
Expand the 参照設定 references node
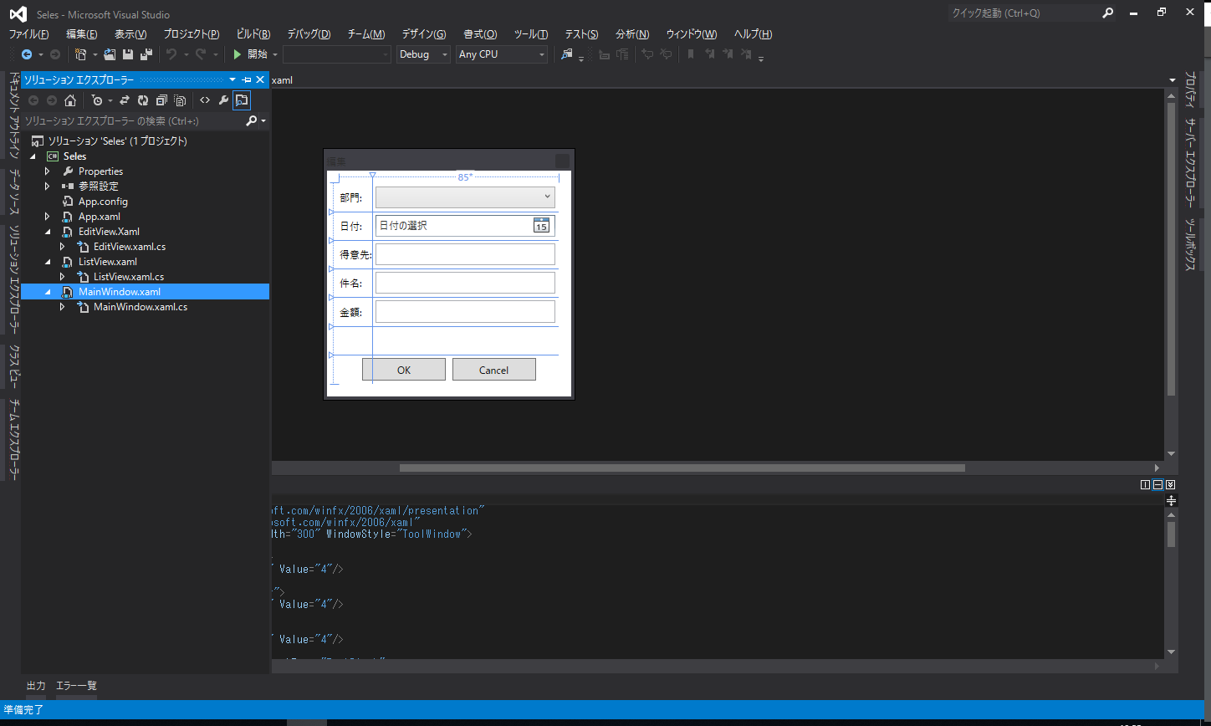click(48, 187)
